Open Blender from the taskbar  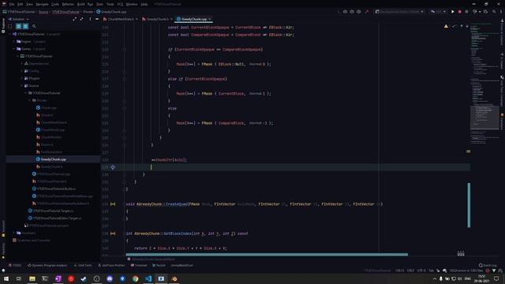point(174,278)
